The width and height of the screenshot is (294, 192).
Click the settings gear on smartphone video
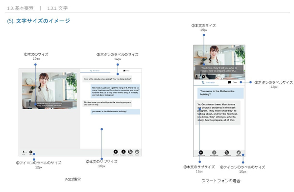click(x=203, y=76)
